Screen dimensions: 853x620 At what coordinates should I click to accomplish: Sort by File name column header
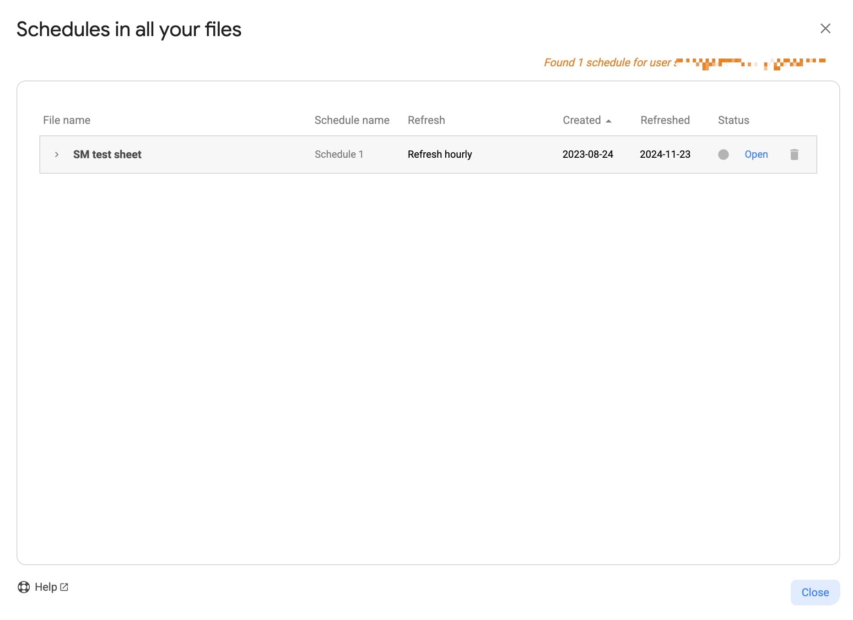point(67,120)
